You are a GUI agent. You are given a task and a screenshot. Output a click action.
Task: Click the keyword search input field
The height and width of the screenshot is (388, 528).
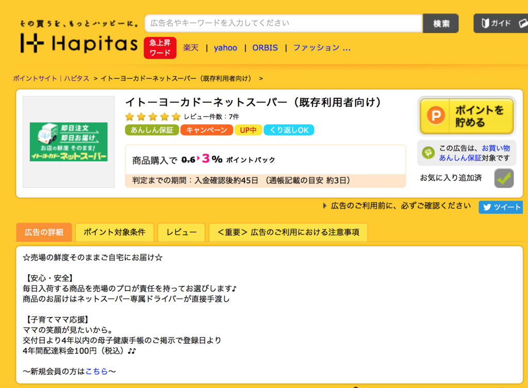click(x=284, y=23)
